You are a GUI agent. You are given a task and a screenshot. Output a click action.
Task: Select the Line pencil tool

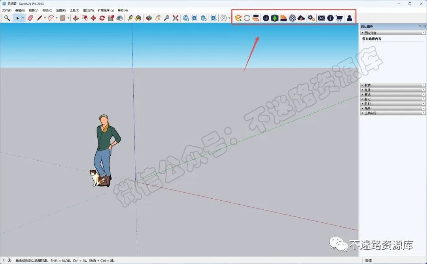(39, 18)
